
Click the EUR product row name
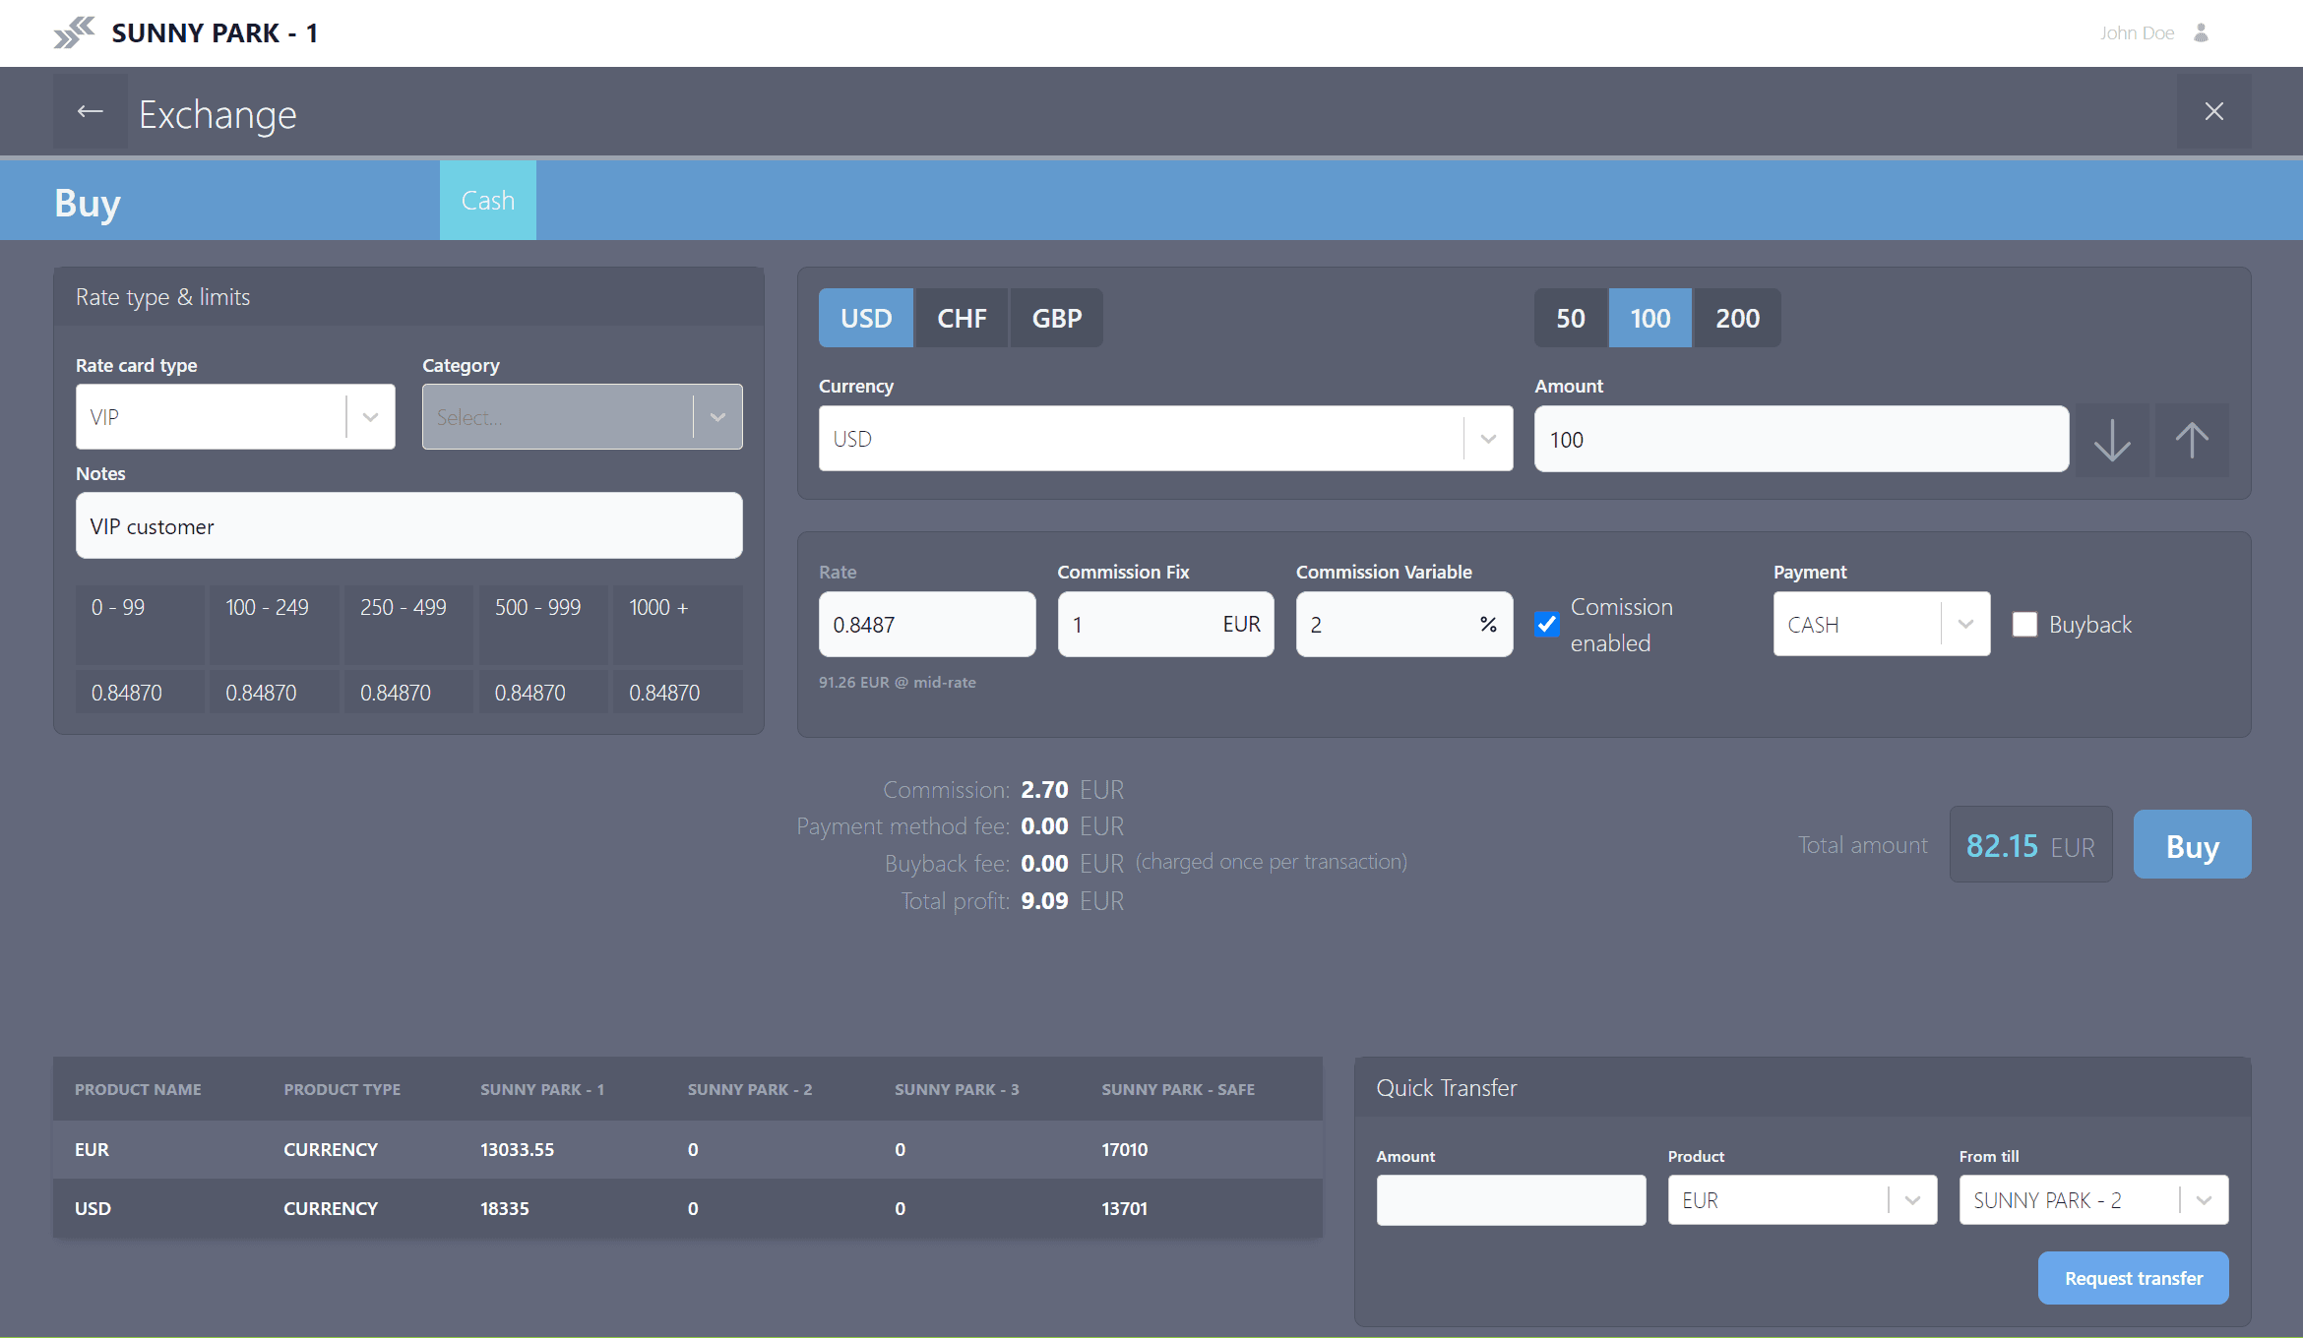pos(92,1149)
